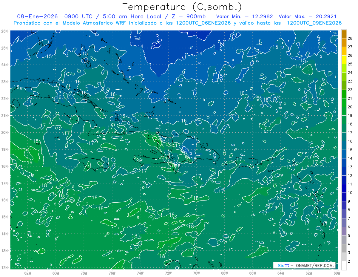This screenshot has height=277, width=358.
Task: Click the longitude axis label '66W'
Action: point(252,273)
